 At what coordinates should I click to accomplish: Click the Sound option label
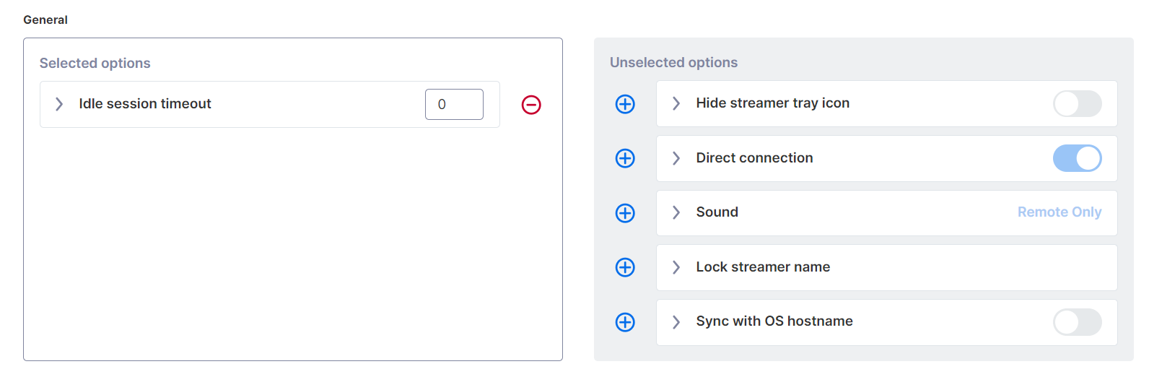point(717,212)
